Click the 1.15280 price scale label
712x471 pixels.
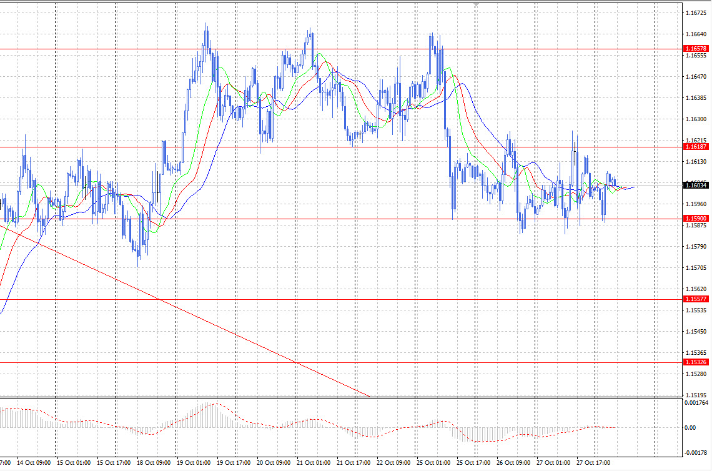(696, 374)
